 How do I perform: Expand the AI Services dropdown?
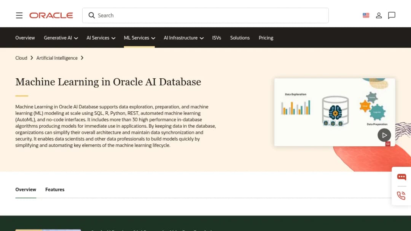101,38
